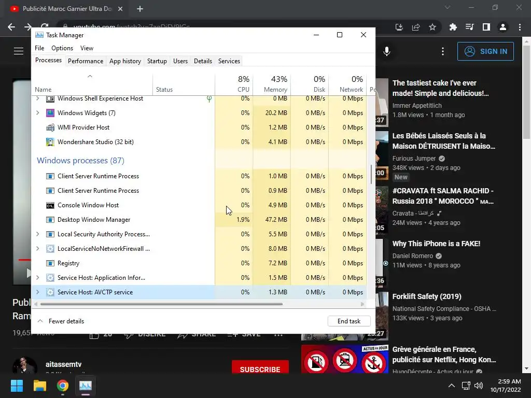The image size is (531, 398).
Task: Open Why This iPhone is a FAKE! video
Action: [436, 244]
